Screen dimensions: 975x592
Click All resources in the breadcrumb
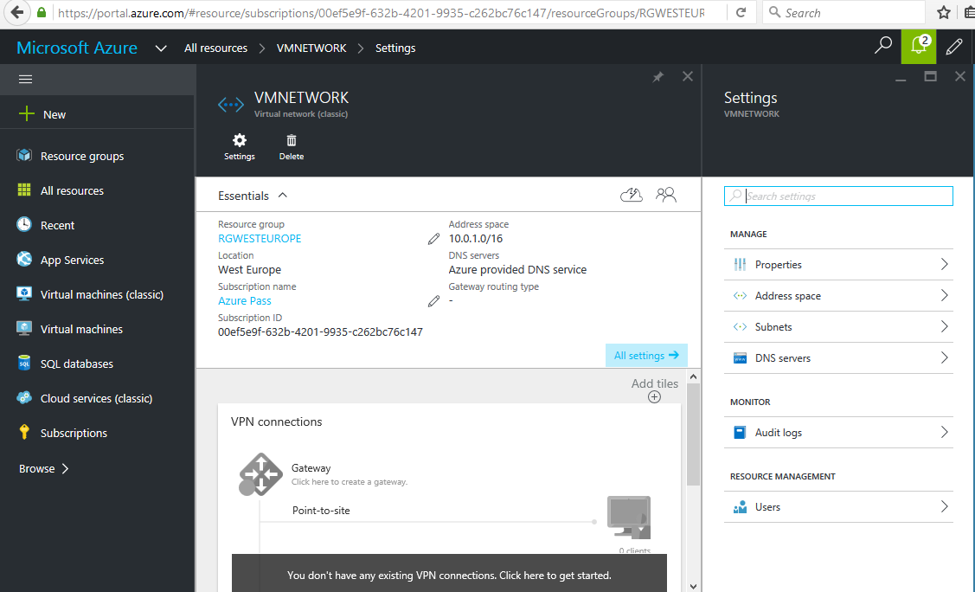click(215, 48)
